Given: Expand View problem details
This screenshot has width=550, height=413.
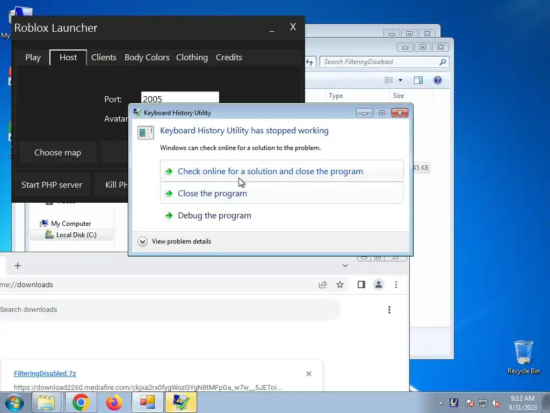Looking at the screenshot, I should (x=175, y=241).
